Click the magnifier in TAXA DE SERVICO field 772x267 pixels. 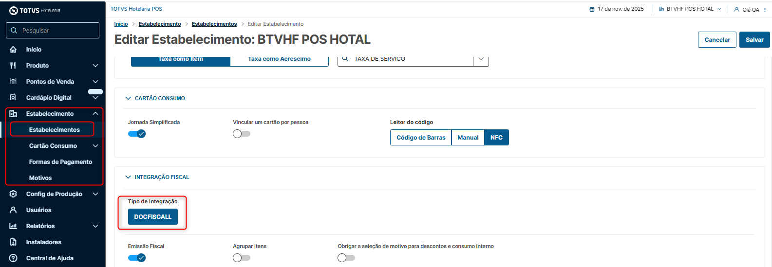coord(345,59)
